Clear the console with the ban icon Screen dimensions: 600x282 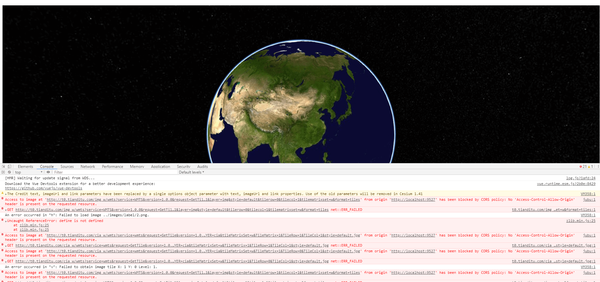[9, 172]
